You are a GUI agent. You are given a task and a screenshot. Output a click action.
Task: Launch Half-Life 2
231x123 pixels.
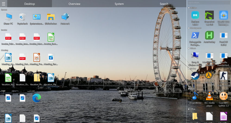[x=209, y=78]
